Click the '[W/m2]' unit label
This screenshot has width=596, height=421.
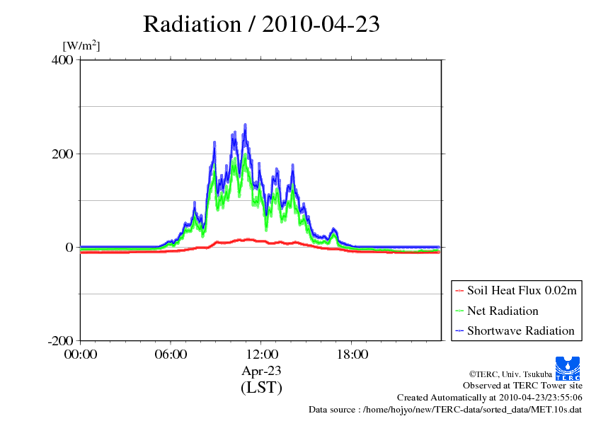pyautogui.click(x=81, y=45)
